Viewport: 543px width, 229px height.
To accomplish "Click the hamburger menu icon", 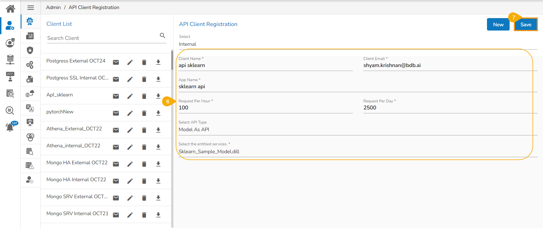I will point(31,8).
